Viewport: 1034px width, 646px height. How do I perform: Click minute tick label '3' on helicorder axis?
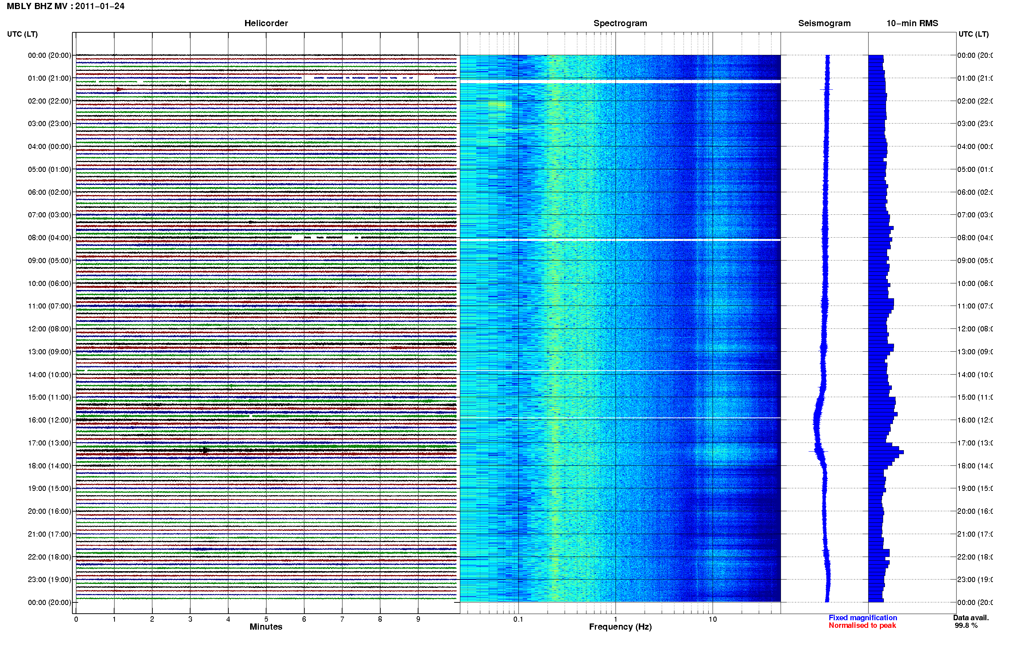[190, 619]
